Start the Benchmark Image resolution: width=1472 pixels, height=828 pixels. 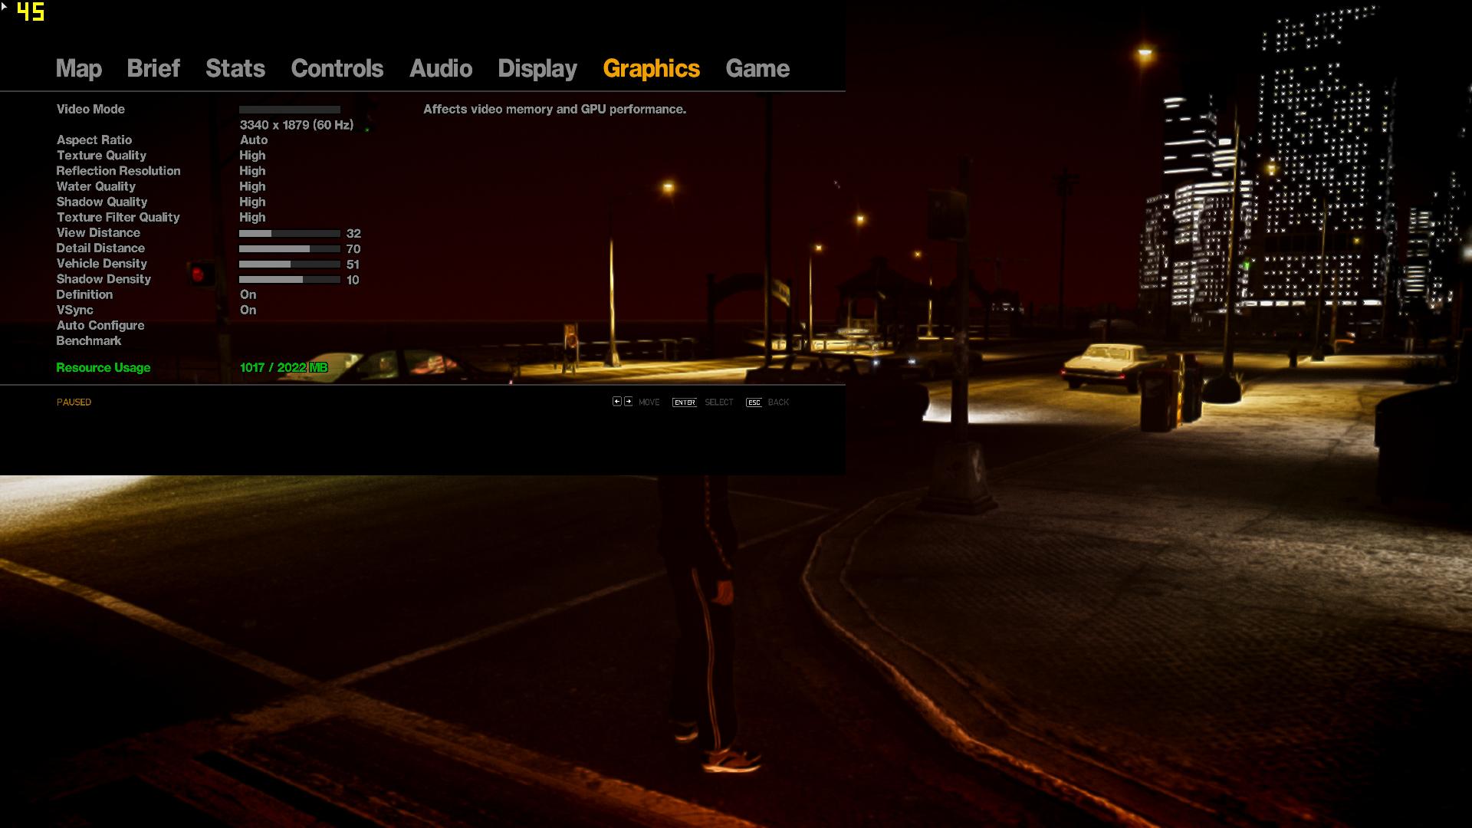click(x=89, y=341)
